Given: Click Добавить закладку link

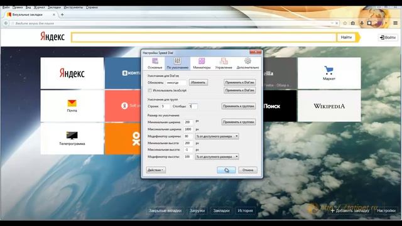Looking at the screenshot, I should tap(350, 211).
